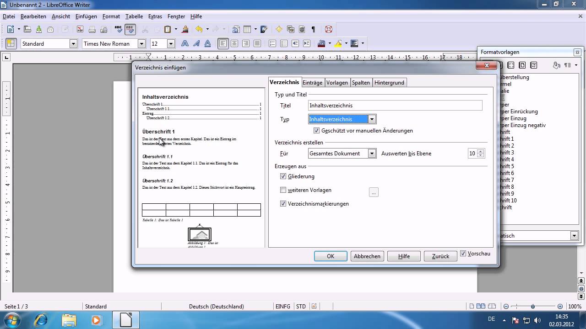Click the Hilfe button

pos(404,256)
